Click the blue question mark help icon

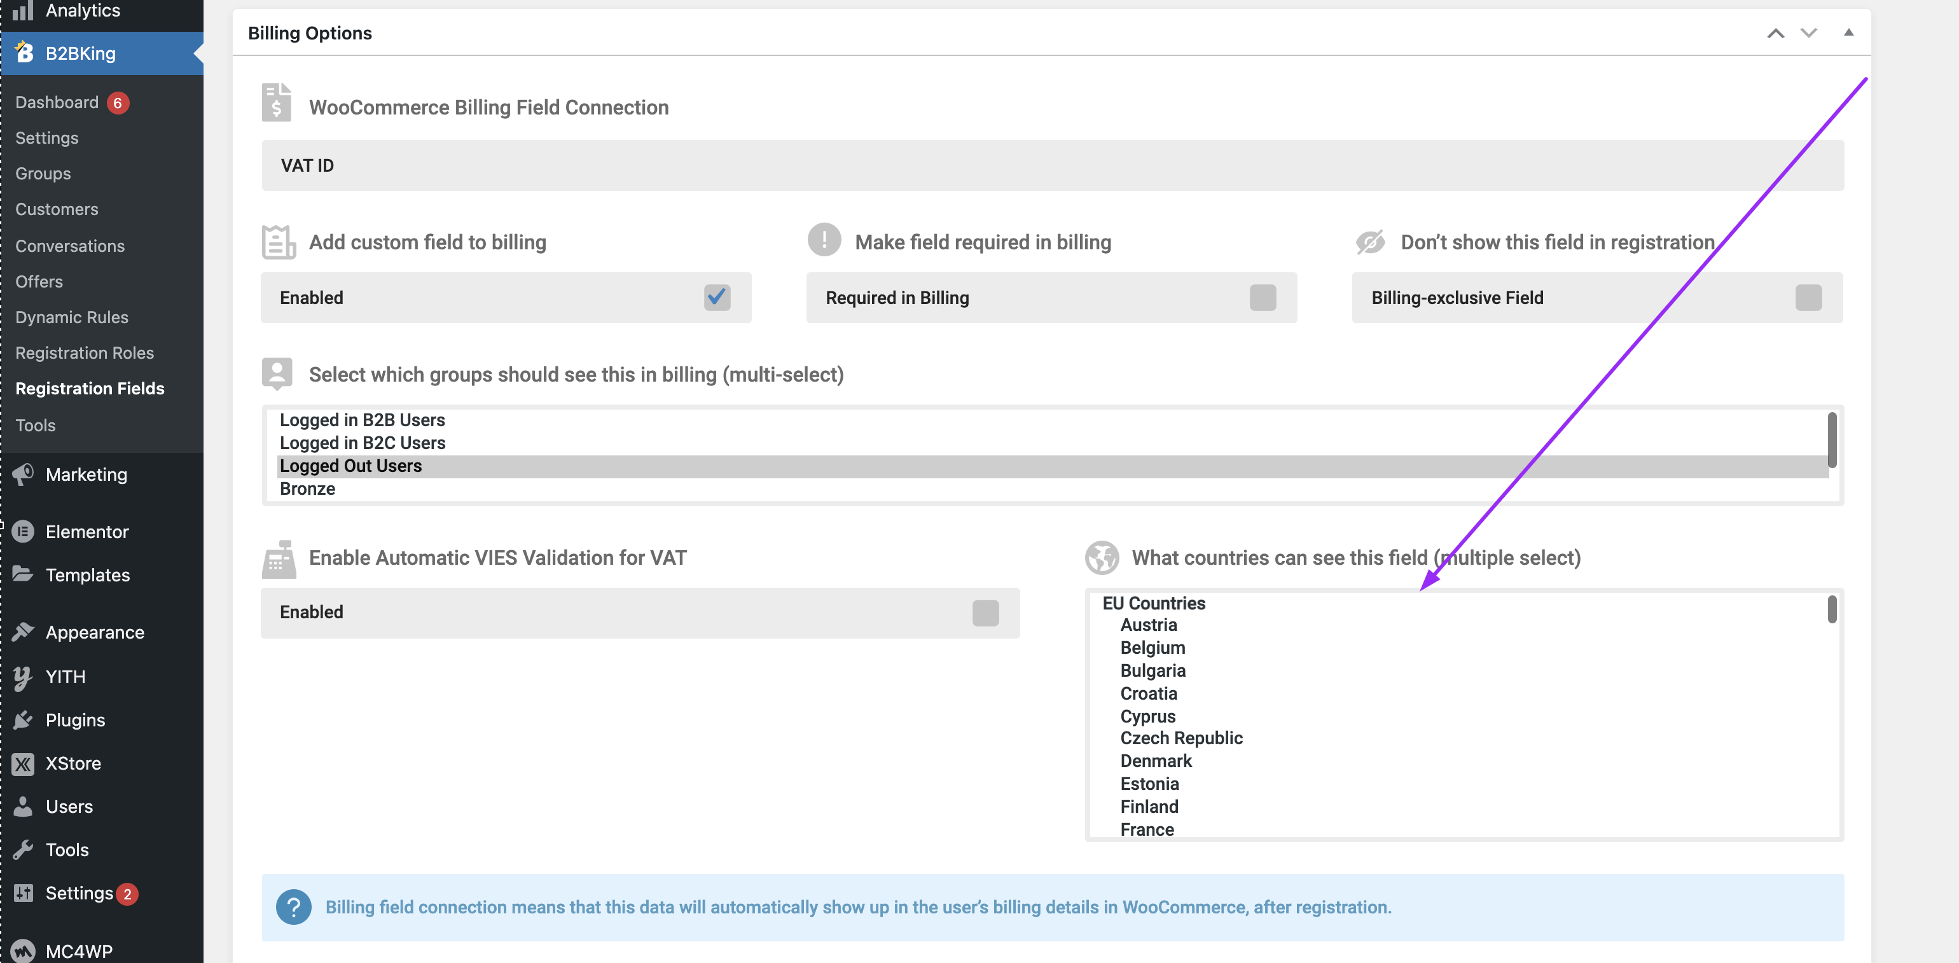(294, 907)
